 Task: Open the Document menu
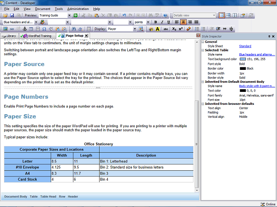point(42,9)
